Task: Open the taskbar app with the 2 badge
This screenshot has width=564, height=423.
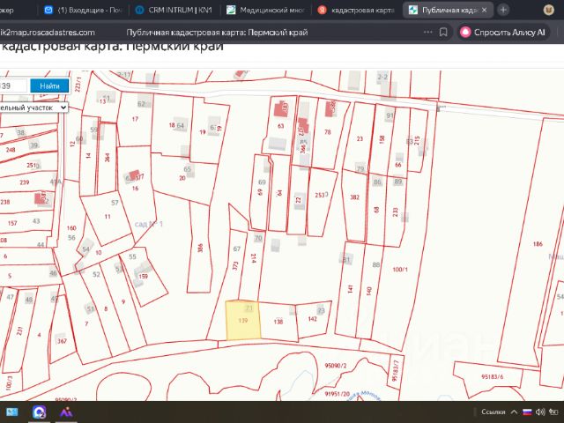Action: pyautogui.click(x=39, y=412)
